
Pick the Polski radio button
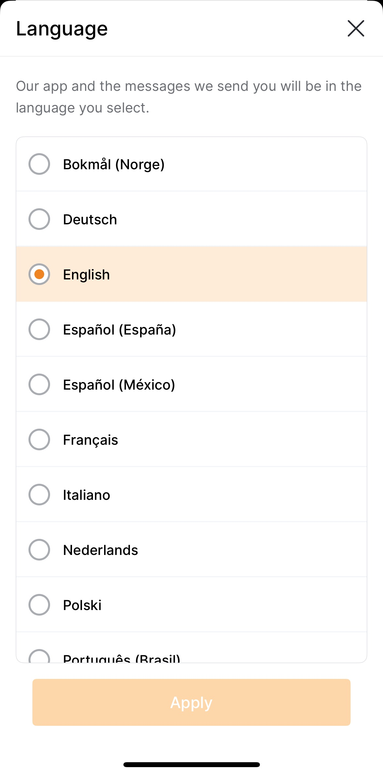[x=39, y=605]
